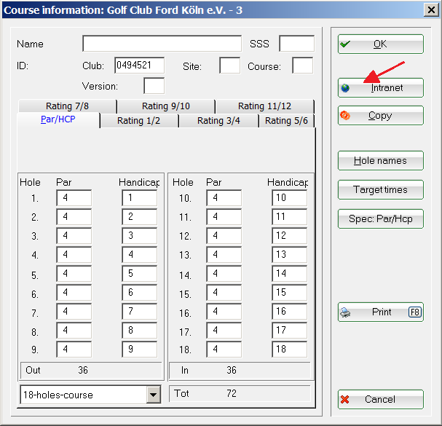The width and height of the screenshot is (442, 426).
Task: Click the Cancel button
Action: [x=381, y=399]
